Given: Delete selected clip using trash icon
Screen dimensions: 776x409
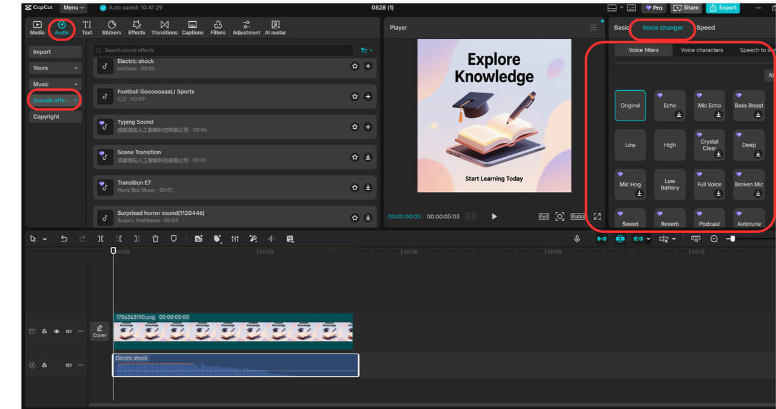Looking at the screenshot, I should click(155, 238).
